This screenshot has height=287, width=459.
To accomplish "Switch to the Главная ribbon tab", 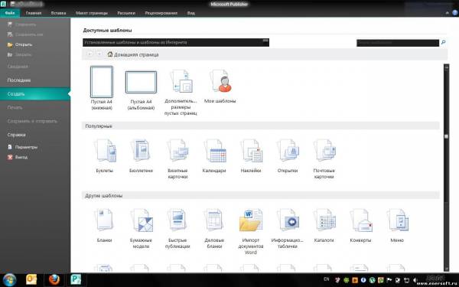I will pos(34,13).
